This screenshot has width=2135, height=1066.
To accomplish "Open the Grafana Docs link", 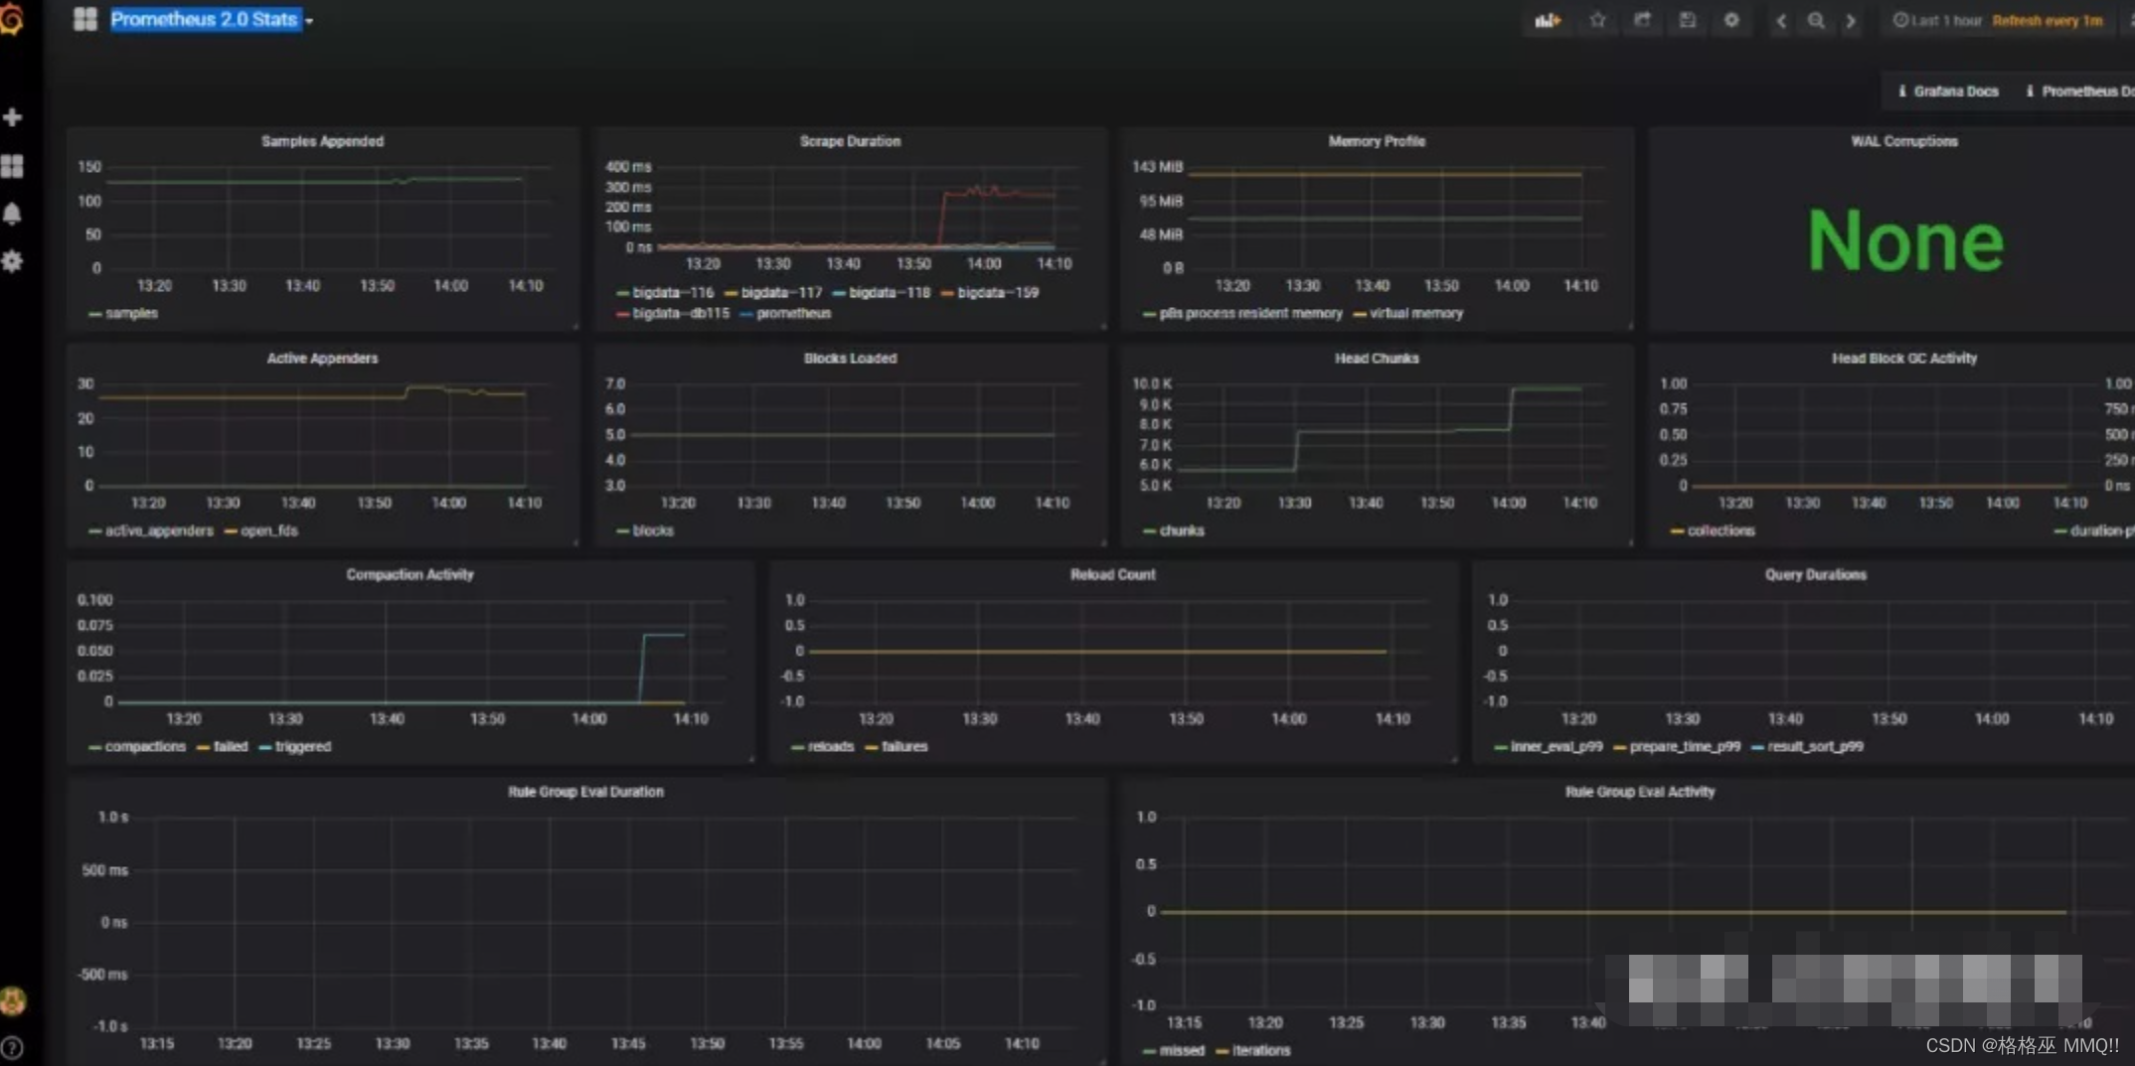I will coord(1948,91).
